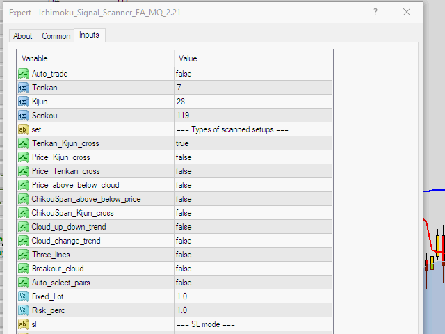
Task: Click the Variable column header
Action: (96, 58)
